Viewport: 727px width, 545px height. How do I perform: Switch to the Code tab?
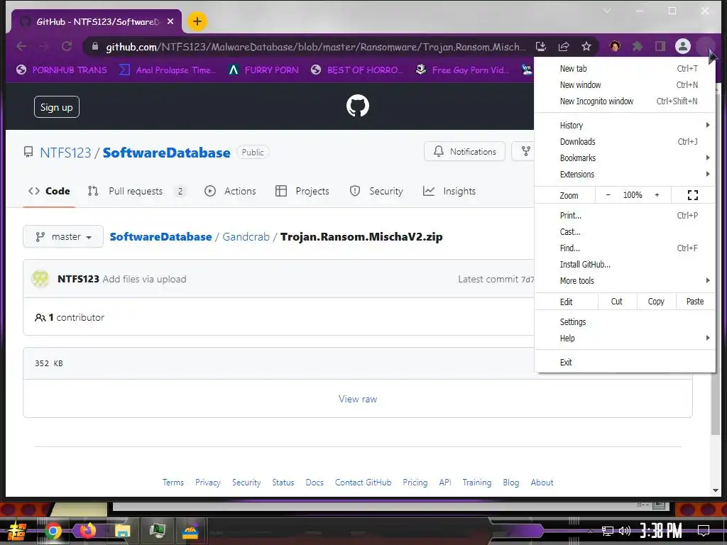(49, 191)
